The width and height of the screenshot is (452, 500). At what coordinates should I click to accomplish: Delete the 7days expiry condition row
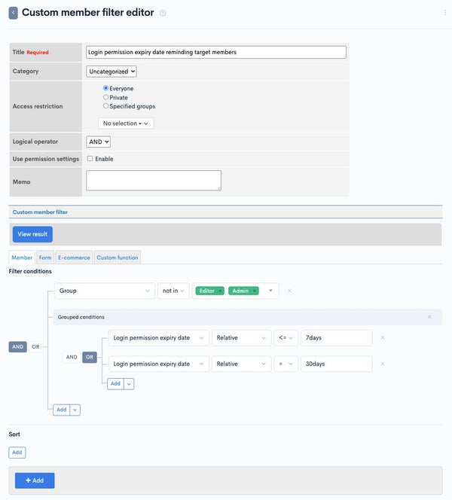383,337
